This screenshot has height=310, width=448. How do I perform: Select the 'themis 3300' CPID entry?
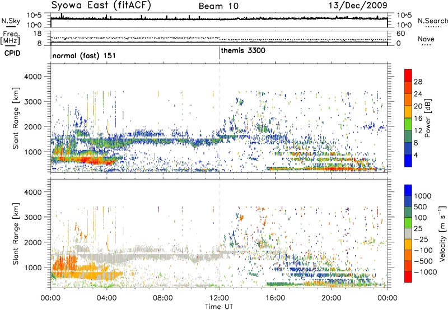243,51
